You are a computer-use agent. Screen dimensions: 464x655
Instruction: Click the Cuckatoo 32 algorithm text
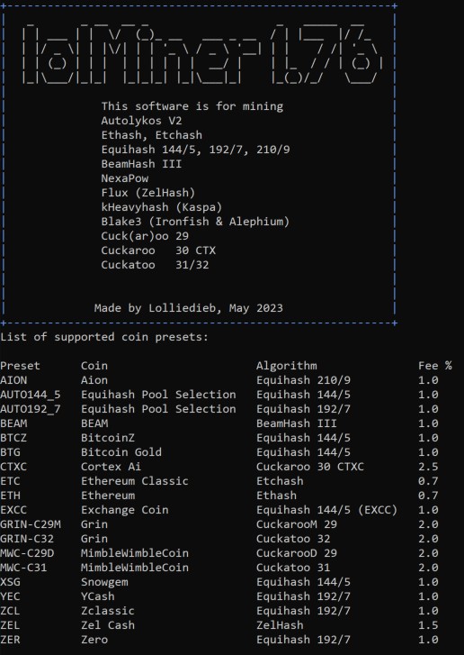pos(293,539)
